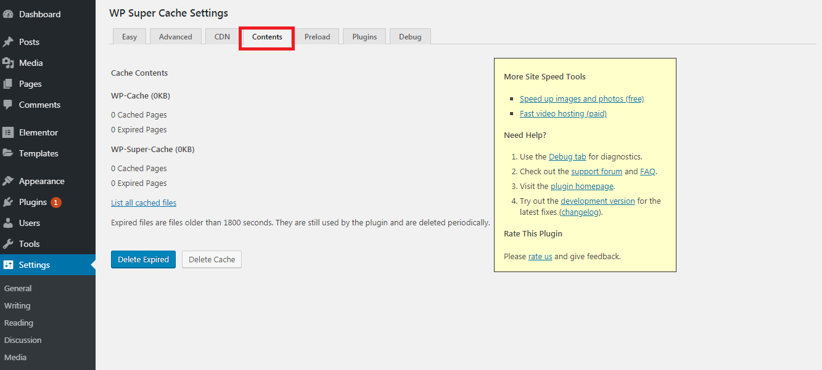The height and width of the screenshot is (370, 822).
Task: Switch to the Debug tab
Action: [410, 36]
